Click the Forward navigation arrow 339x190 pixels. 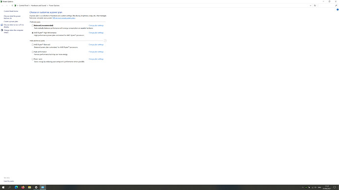[7, 5]
